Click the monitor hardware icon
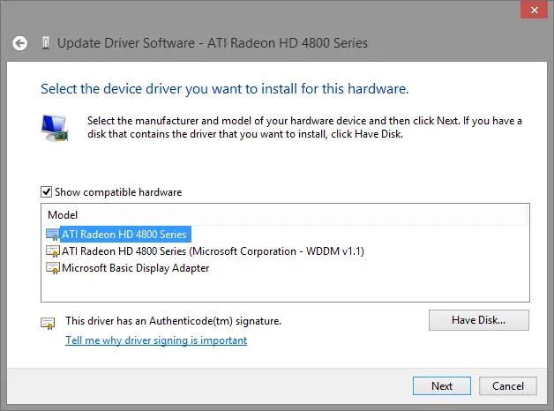This screenshot has width=554, height=411. click(x=55, y=128)
